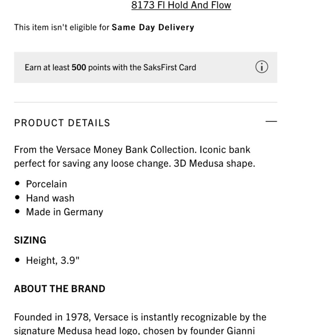
Task: Click the Hand wash bullet item
Action: (x=50, y=198)
